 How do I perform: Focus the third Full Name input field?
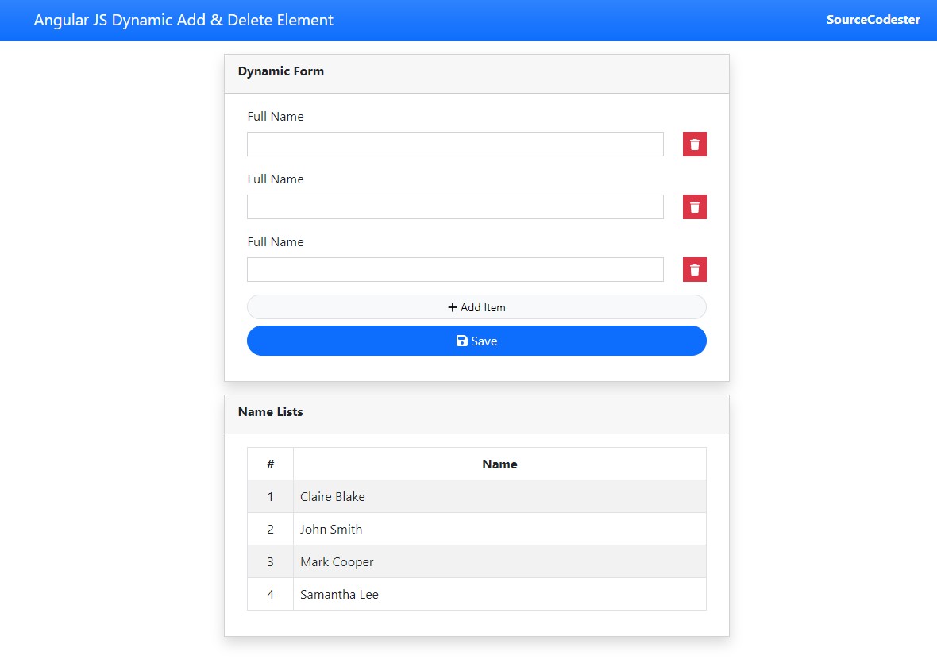coord(455,269)
